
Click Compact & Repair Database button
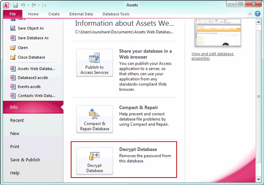click(x=94, y=119)
